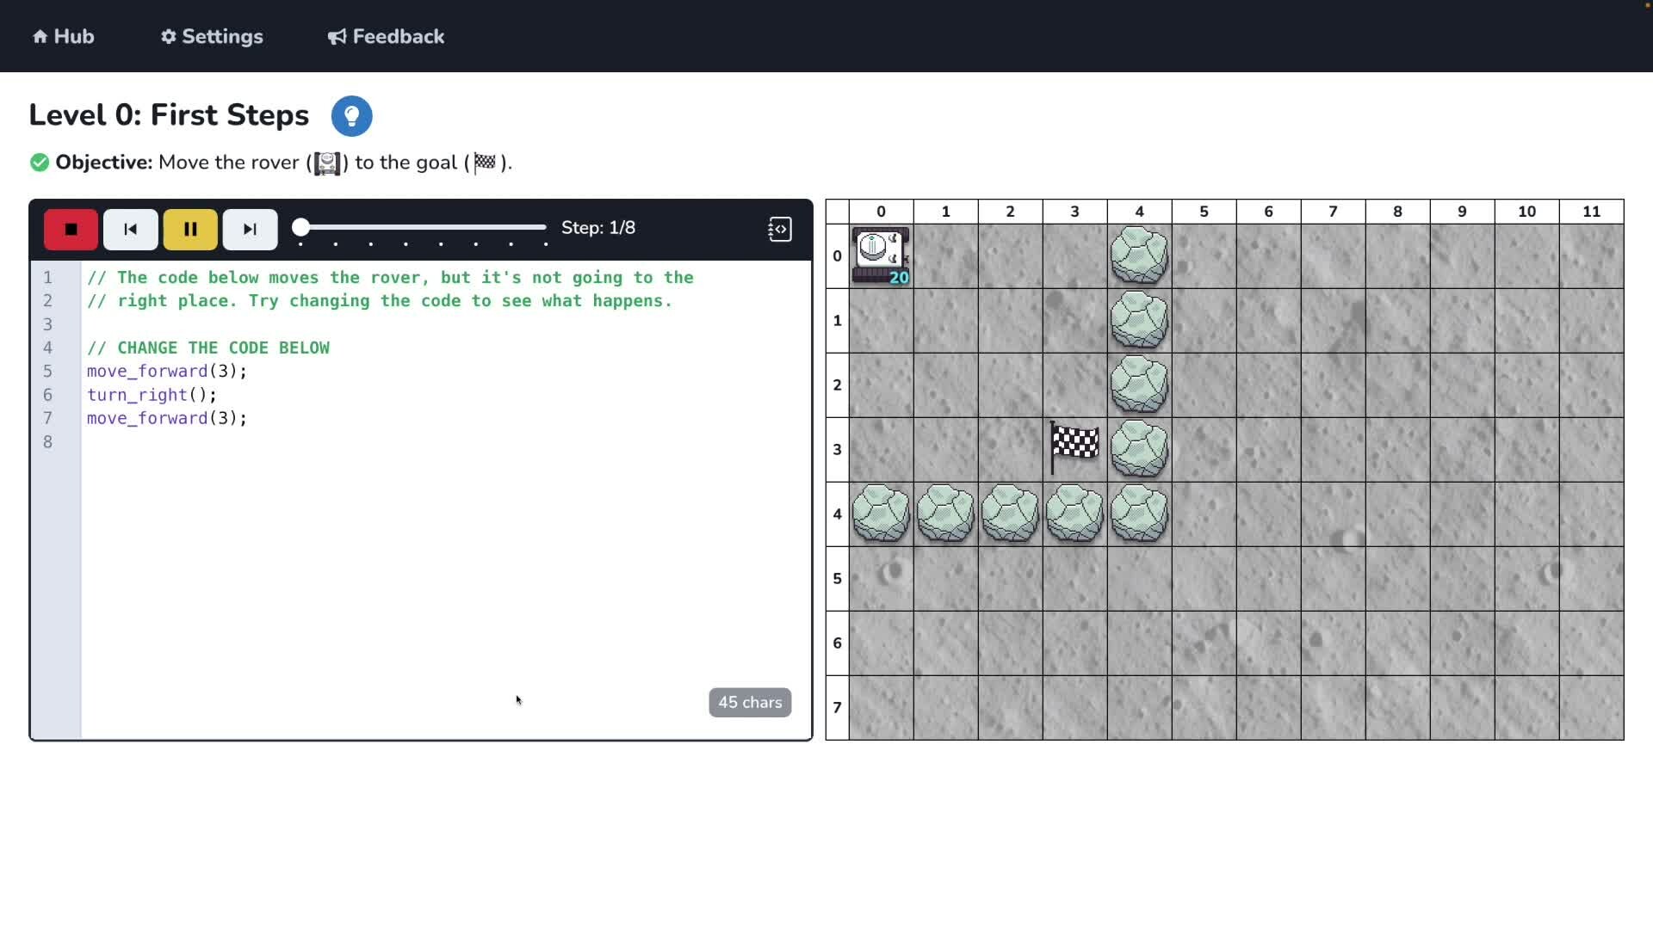Click the 45 chars badge
The height and width of the screenshot is (929, 1653).
(x=749, y=702)
